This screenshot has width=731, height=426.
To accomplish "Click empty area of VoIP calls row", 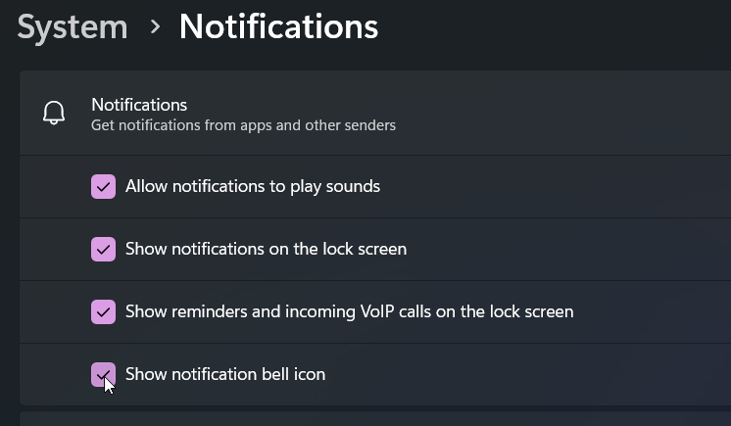I will 653,311.
